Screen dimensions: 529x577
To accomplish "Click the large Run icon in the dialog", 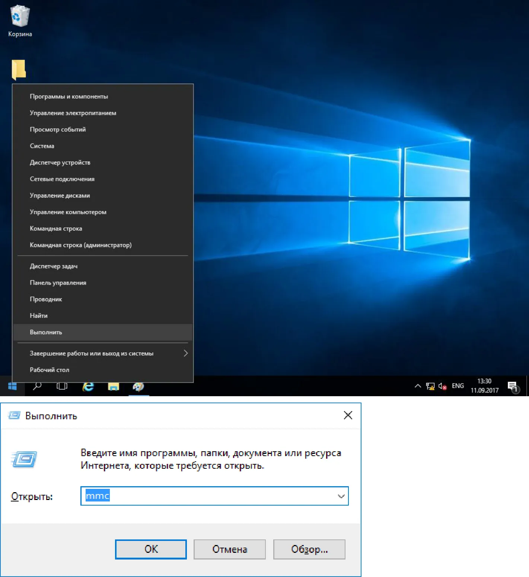I will (24, 459).
